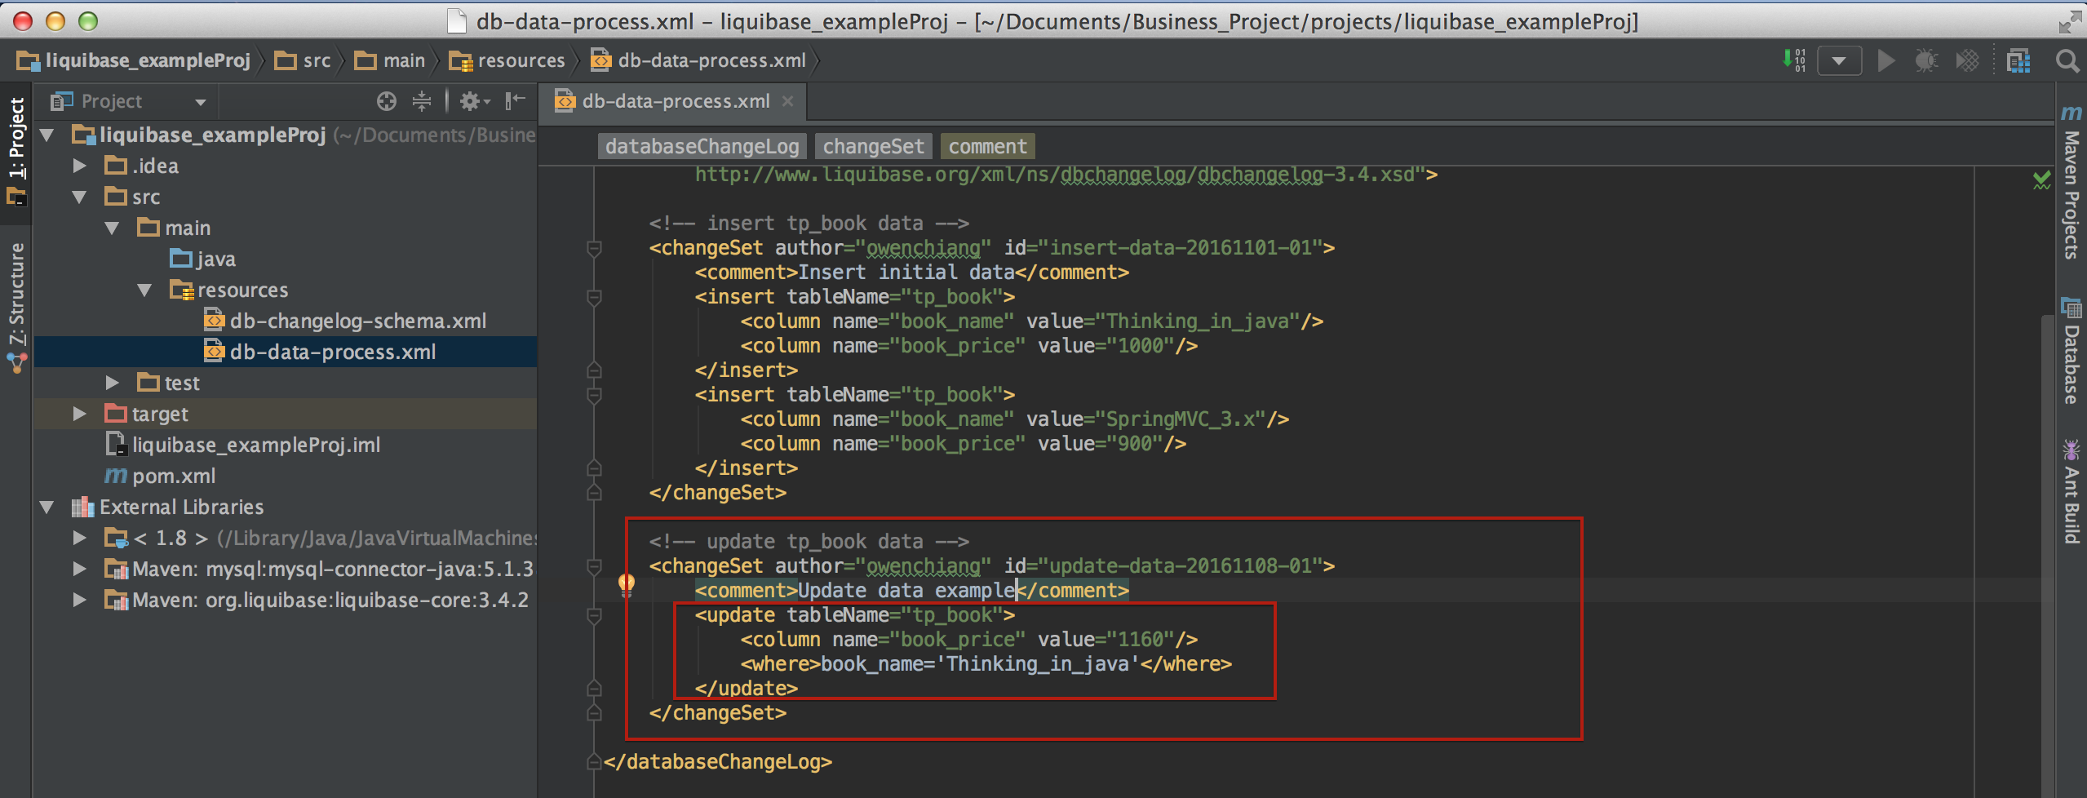
Task: Fold the second insert tp_book block
Action: click(x=594, y=394)
